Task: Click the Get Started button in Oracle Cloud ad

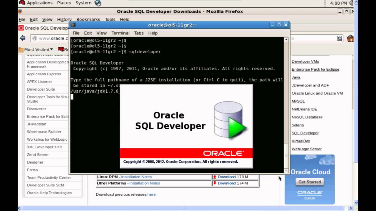Action: [309, 182]
